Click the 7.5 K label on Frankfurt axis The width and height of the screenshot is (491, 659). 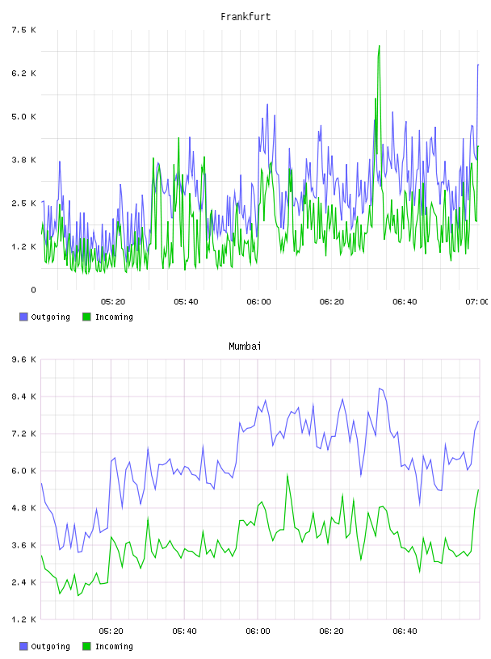(x=23, y=30)
